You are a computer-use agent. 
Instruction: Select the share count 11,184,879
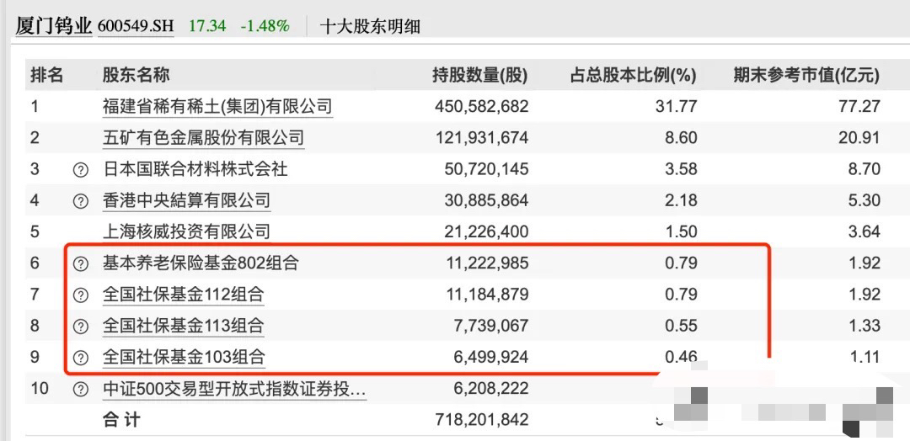tap(487, 295)
